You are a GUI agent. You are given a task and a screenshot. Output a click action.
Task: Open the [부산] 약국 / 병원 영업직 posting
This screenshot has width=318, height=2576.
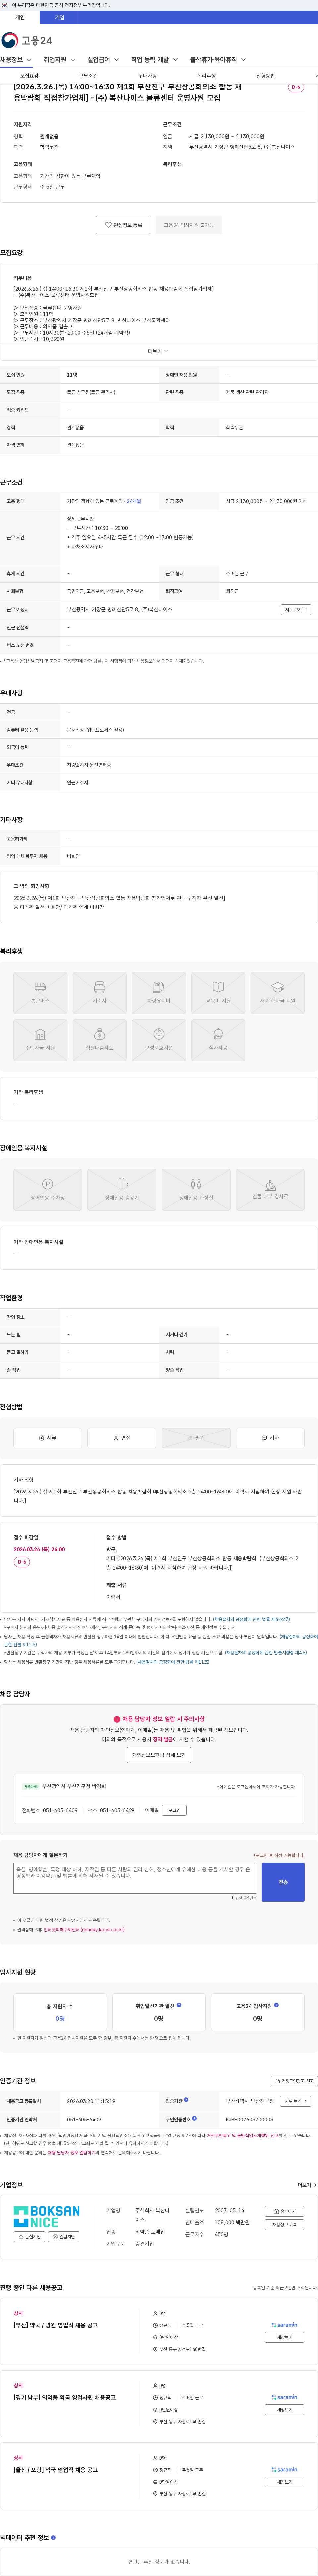point(56,2325)
